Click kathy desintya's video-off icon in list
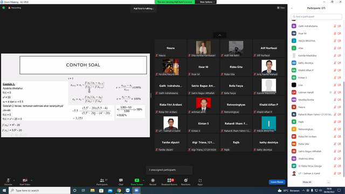This screenshot has height=194, width=345. pyautogui.click(x=339, y=63)
